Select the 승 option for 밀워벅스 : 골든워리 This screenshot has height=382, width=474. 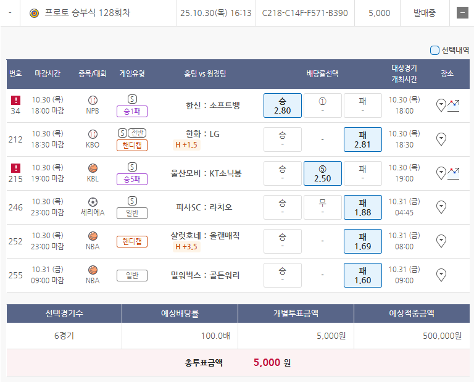[282, 275]
